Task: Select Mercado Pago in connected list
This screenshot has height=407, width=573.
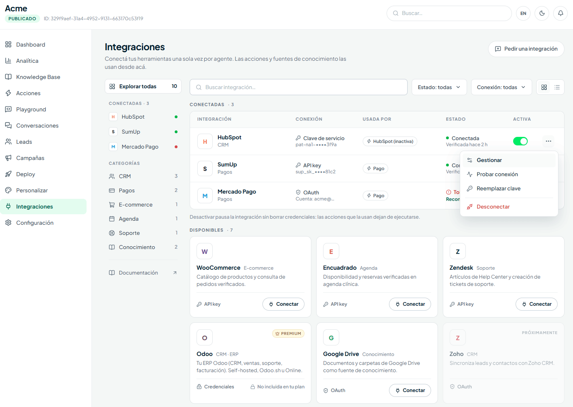Action: (143, 147)
